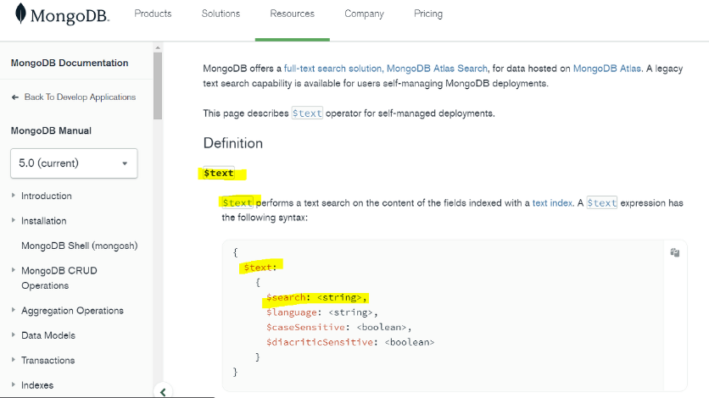Click the $language: <string> code line
The width and height of the screenshot is (709, 398).
[321, 312]
